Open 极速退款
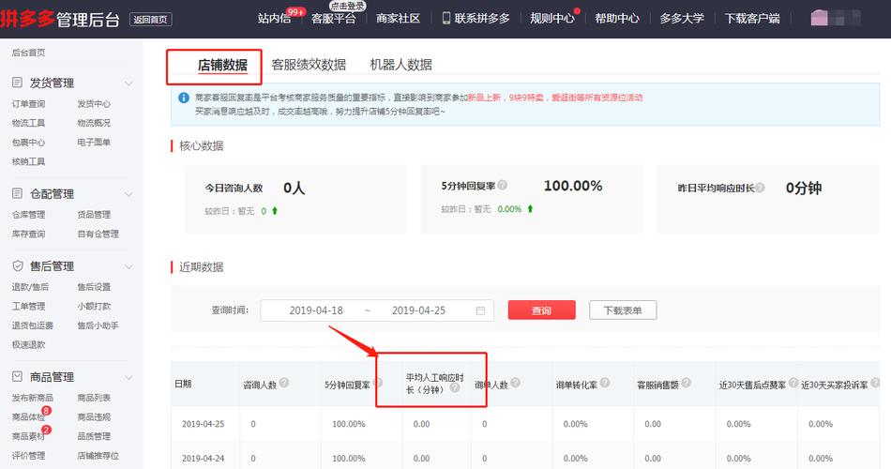The width and height of the screenshot is (891, 469). pos(28,344)
